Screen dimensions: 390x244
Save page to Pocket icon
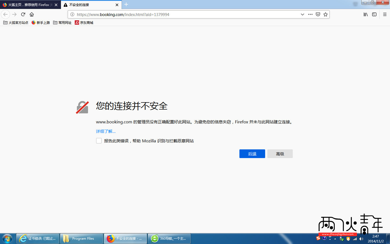318,14
